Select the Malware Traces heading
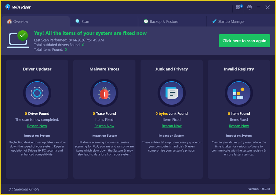Screen dimensions: 276x195 point(104,69)
